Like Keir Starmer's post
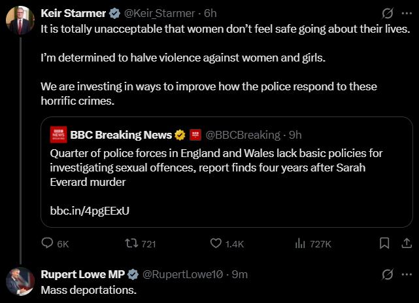 [x=216, y=243]
